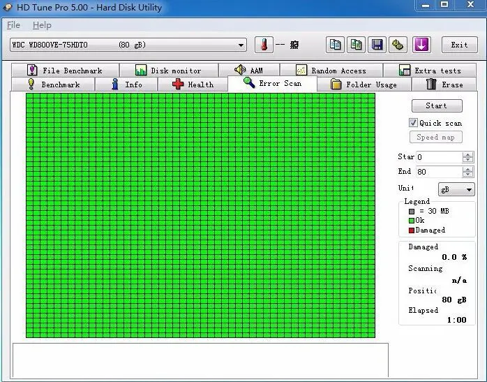Image resolution: width=487 pixels, height=382 pixels.
Task: Click the copy text to clipboard icon
Action: pyautogui.click(x=335, y=45)
